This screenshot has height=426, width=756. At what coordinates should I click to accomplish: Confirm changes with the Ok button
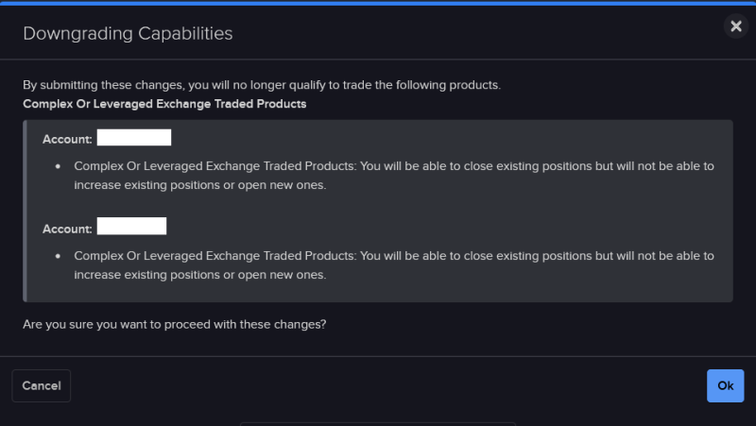tap(725, 385)
